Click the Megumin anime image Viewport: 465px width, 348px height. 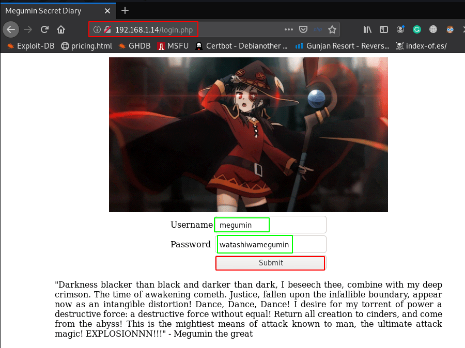pos(249,135)
